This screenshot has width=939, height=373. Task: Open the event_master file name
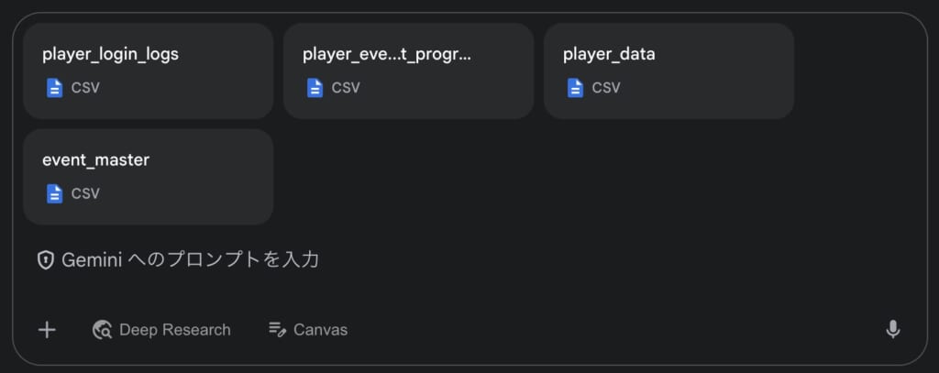click(95, 160)
